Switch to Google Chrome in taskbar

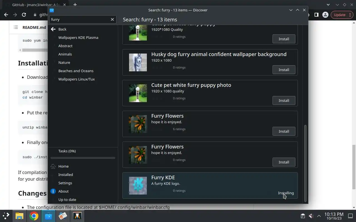tap(34, 216)
